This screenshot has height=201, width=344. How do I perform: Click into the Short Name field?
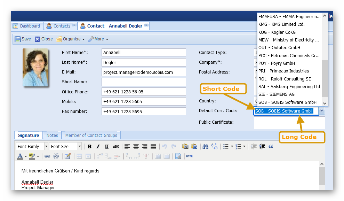[x=144, y=82]
